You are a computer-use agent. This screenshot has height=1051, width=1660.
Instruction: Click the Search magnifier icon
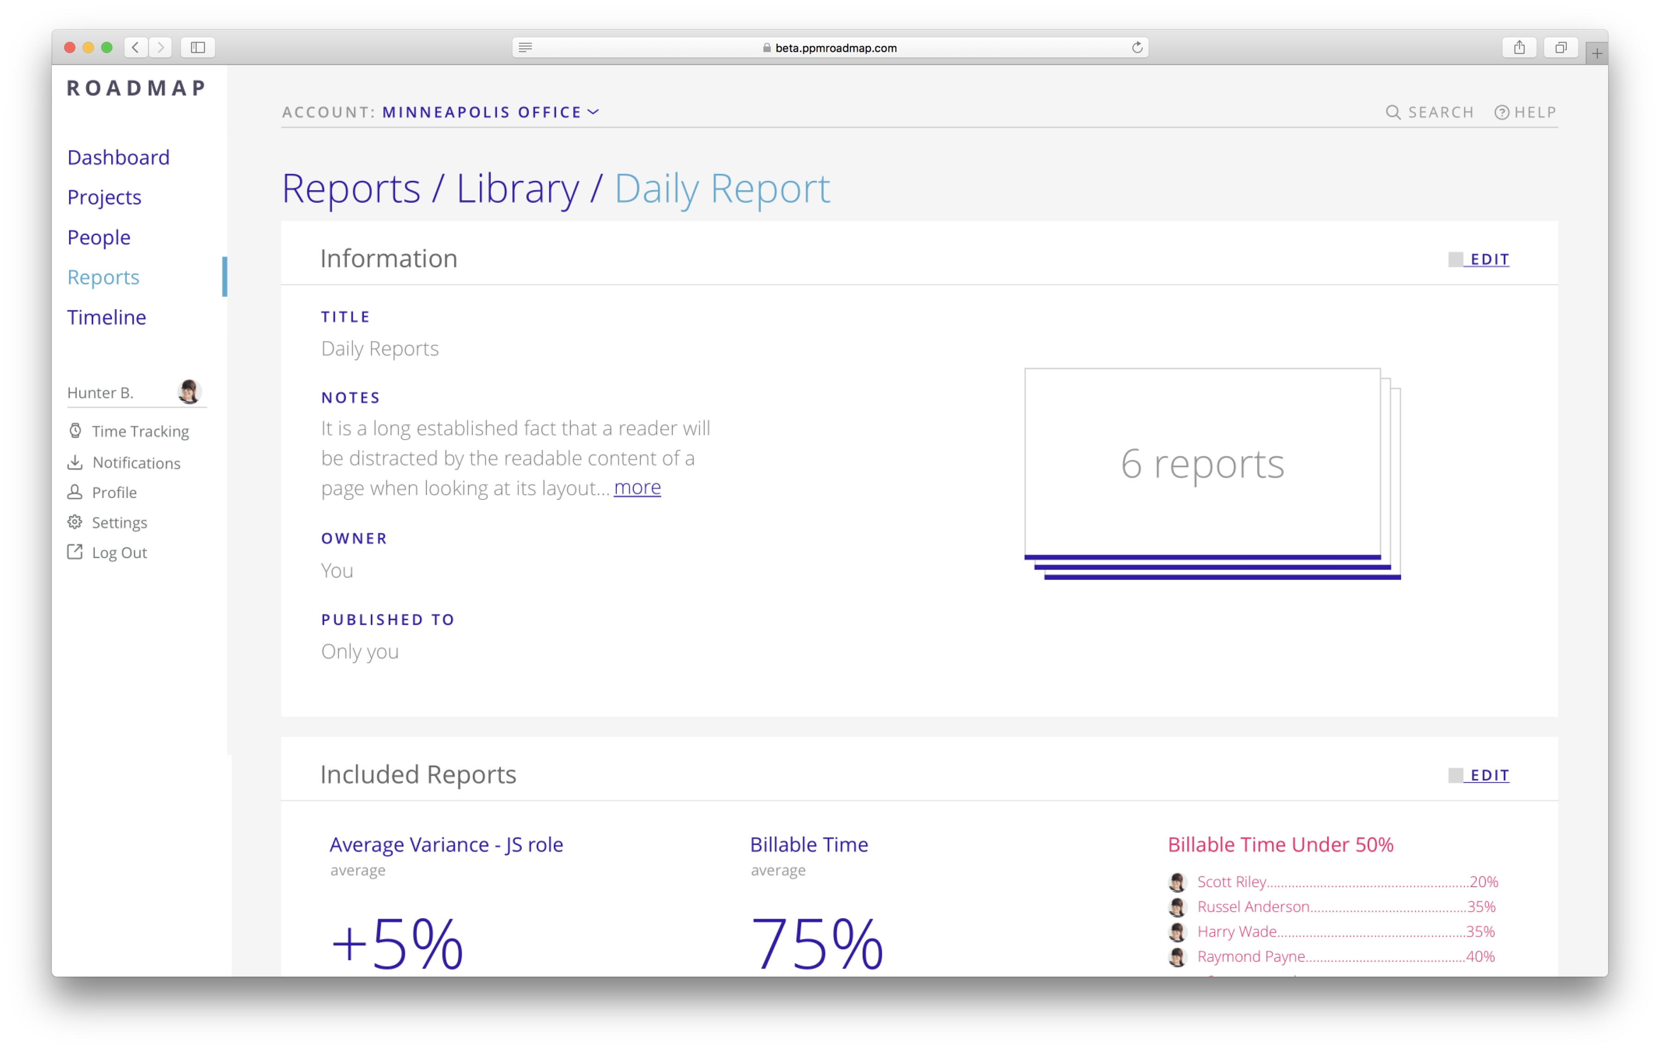coord(1393,112)
